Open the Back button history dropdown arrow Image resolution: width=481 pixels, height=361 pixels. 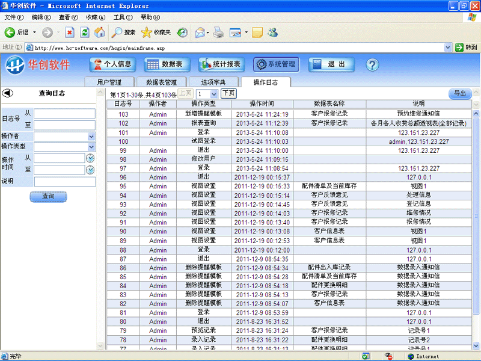coord(34,32)
